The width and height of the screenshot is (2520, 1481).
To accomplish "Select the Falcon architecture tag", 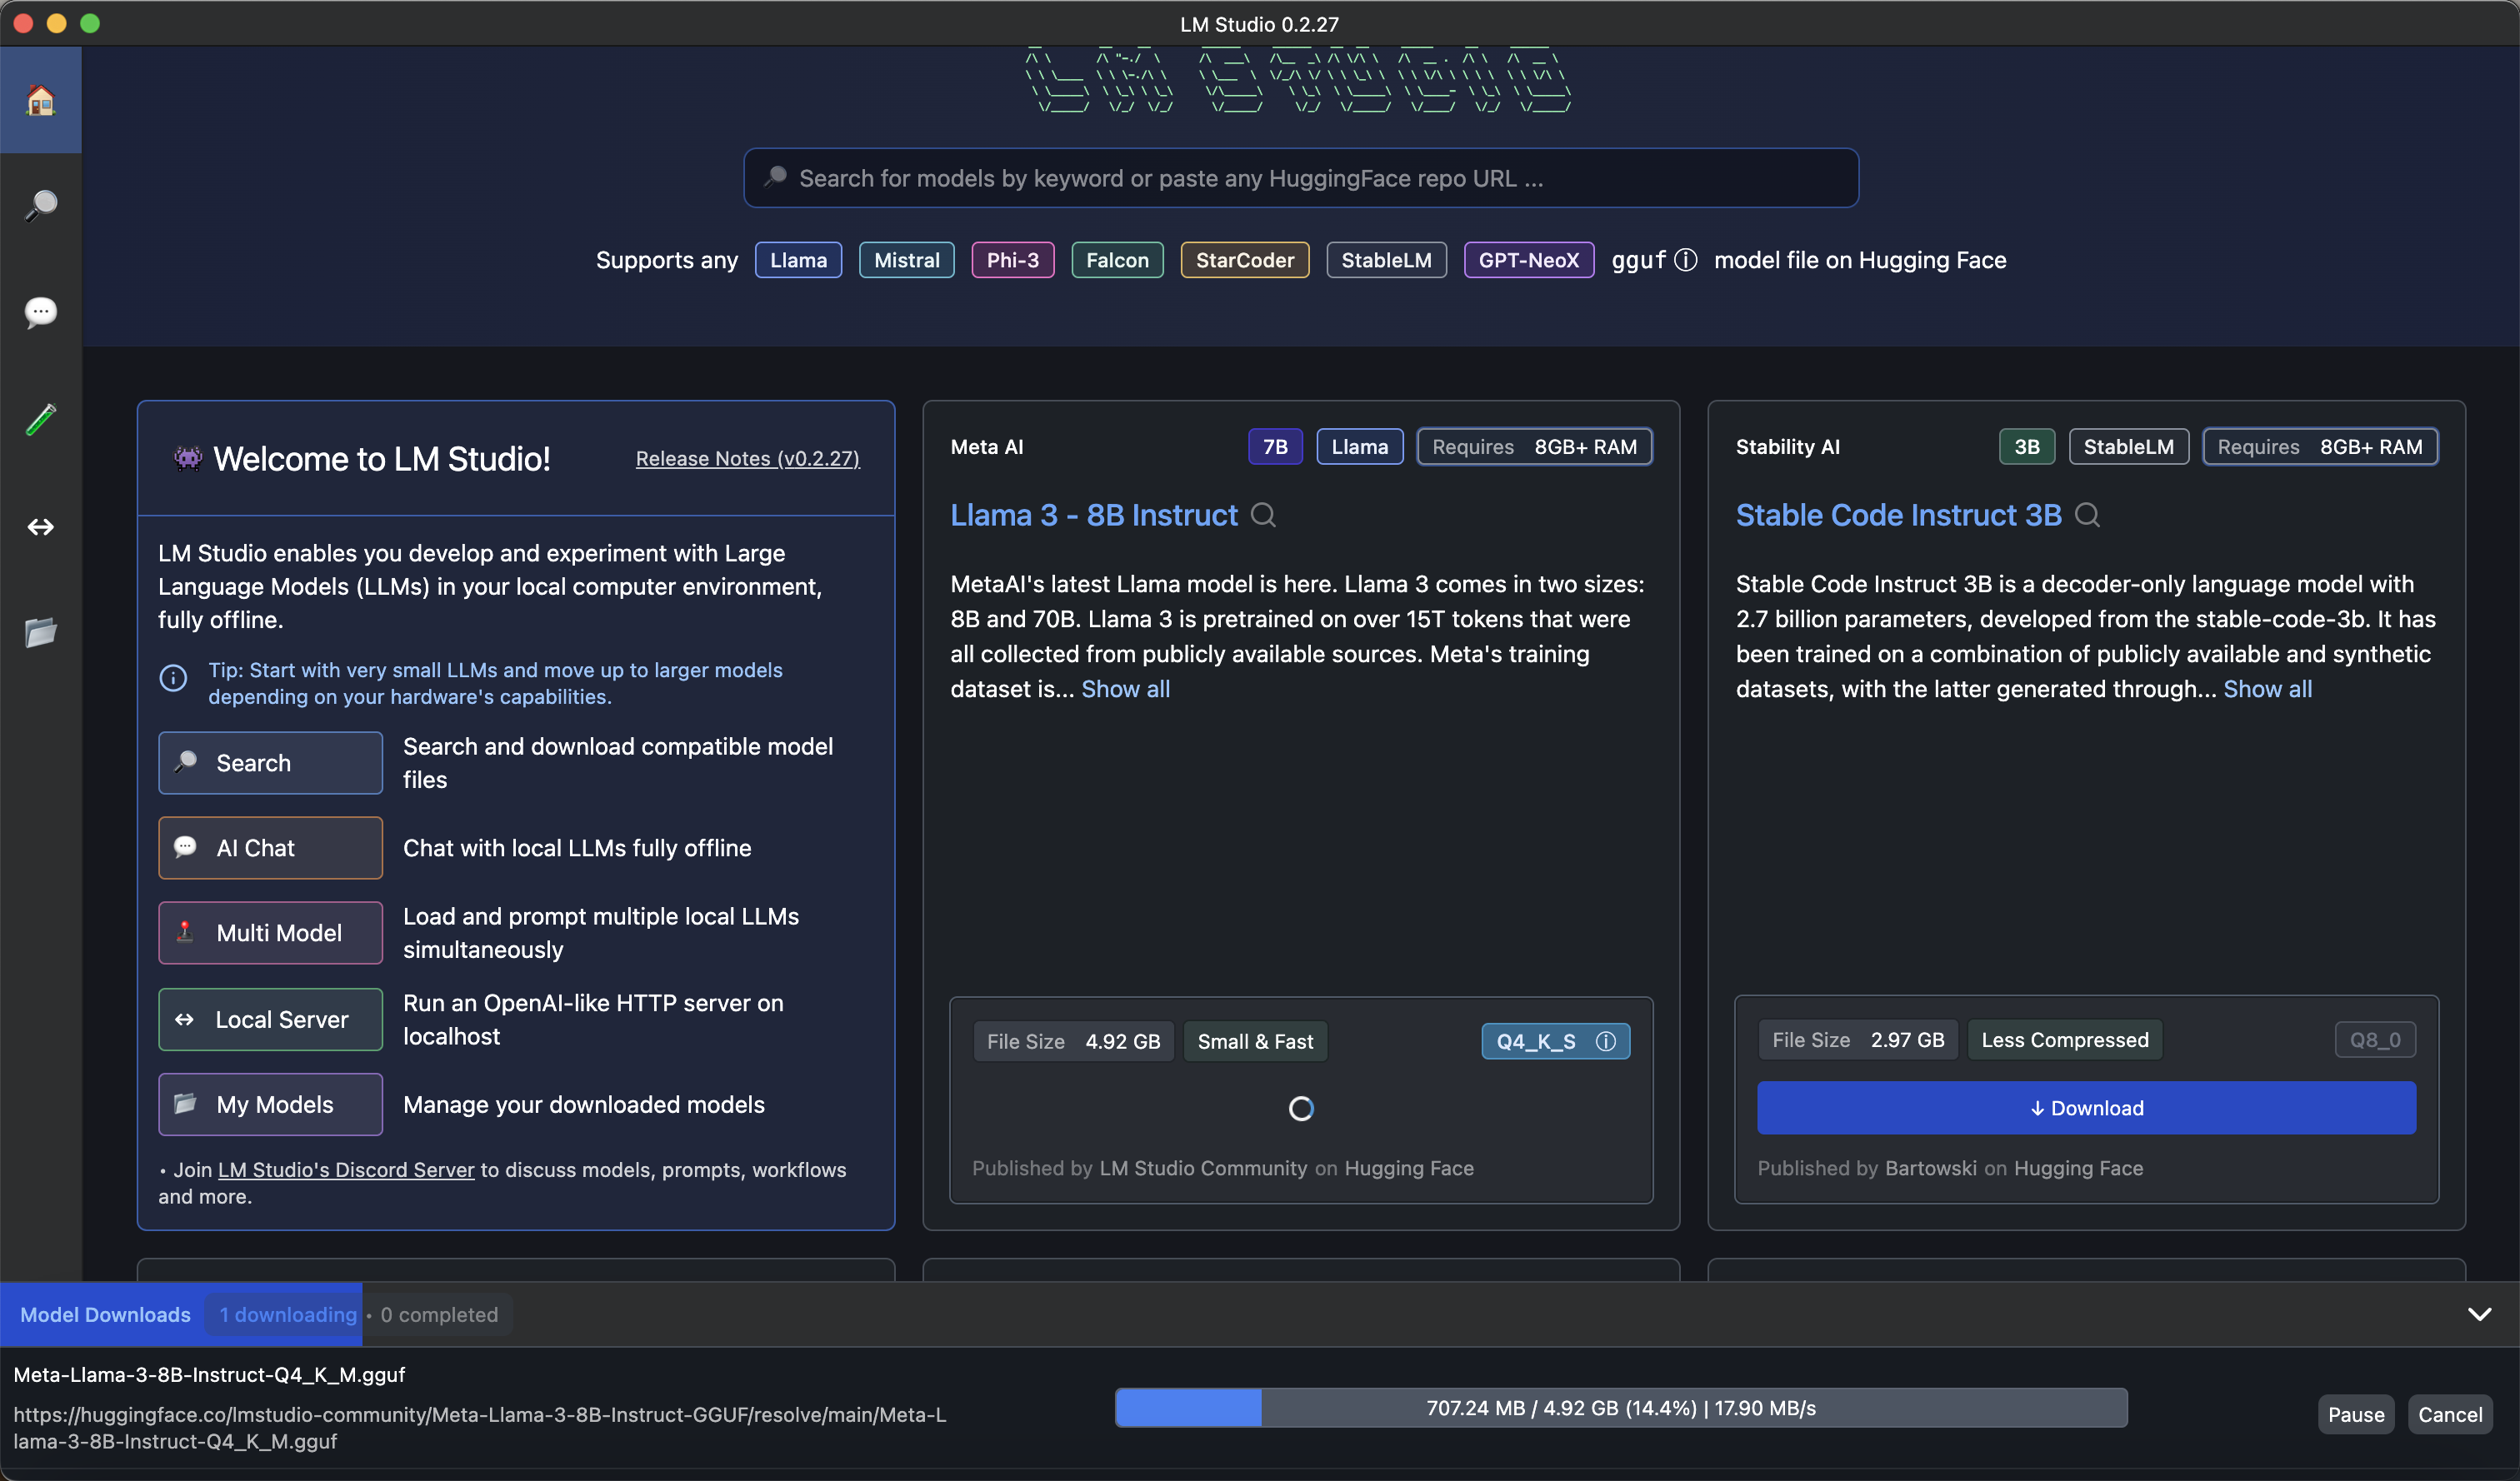I will click(x=1117, y=260).
